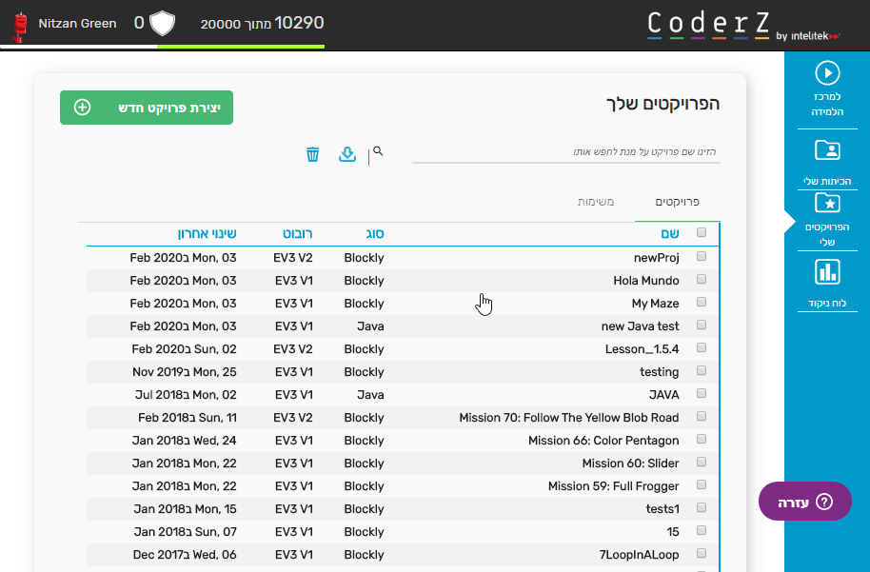The image size is (870, 572).
Task: Switch to the פרויקטים tab
Action: pyautogui.click(x=679, y=202)
